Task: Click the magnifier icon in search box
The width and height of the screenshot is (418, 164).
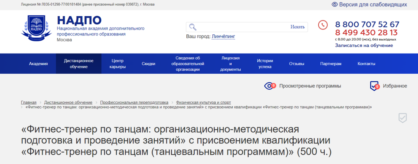Action: click(193, 27)
